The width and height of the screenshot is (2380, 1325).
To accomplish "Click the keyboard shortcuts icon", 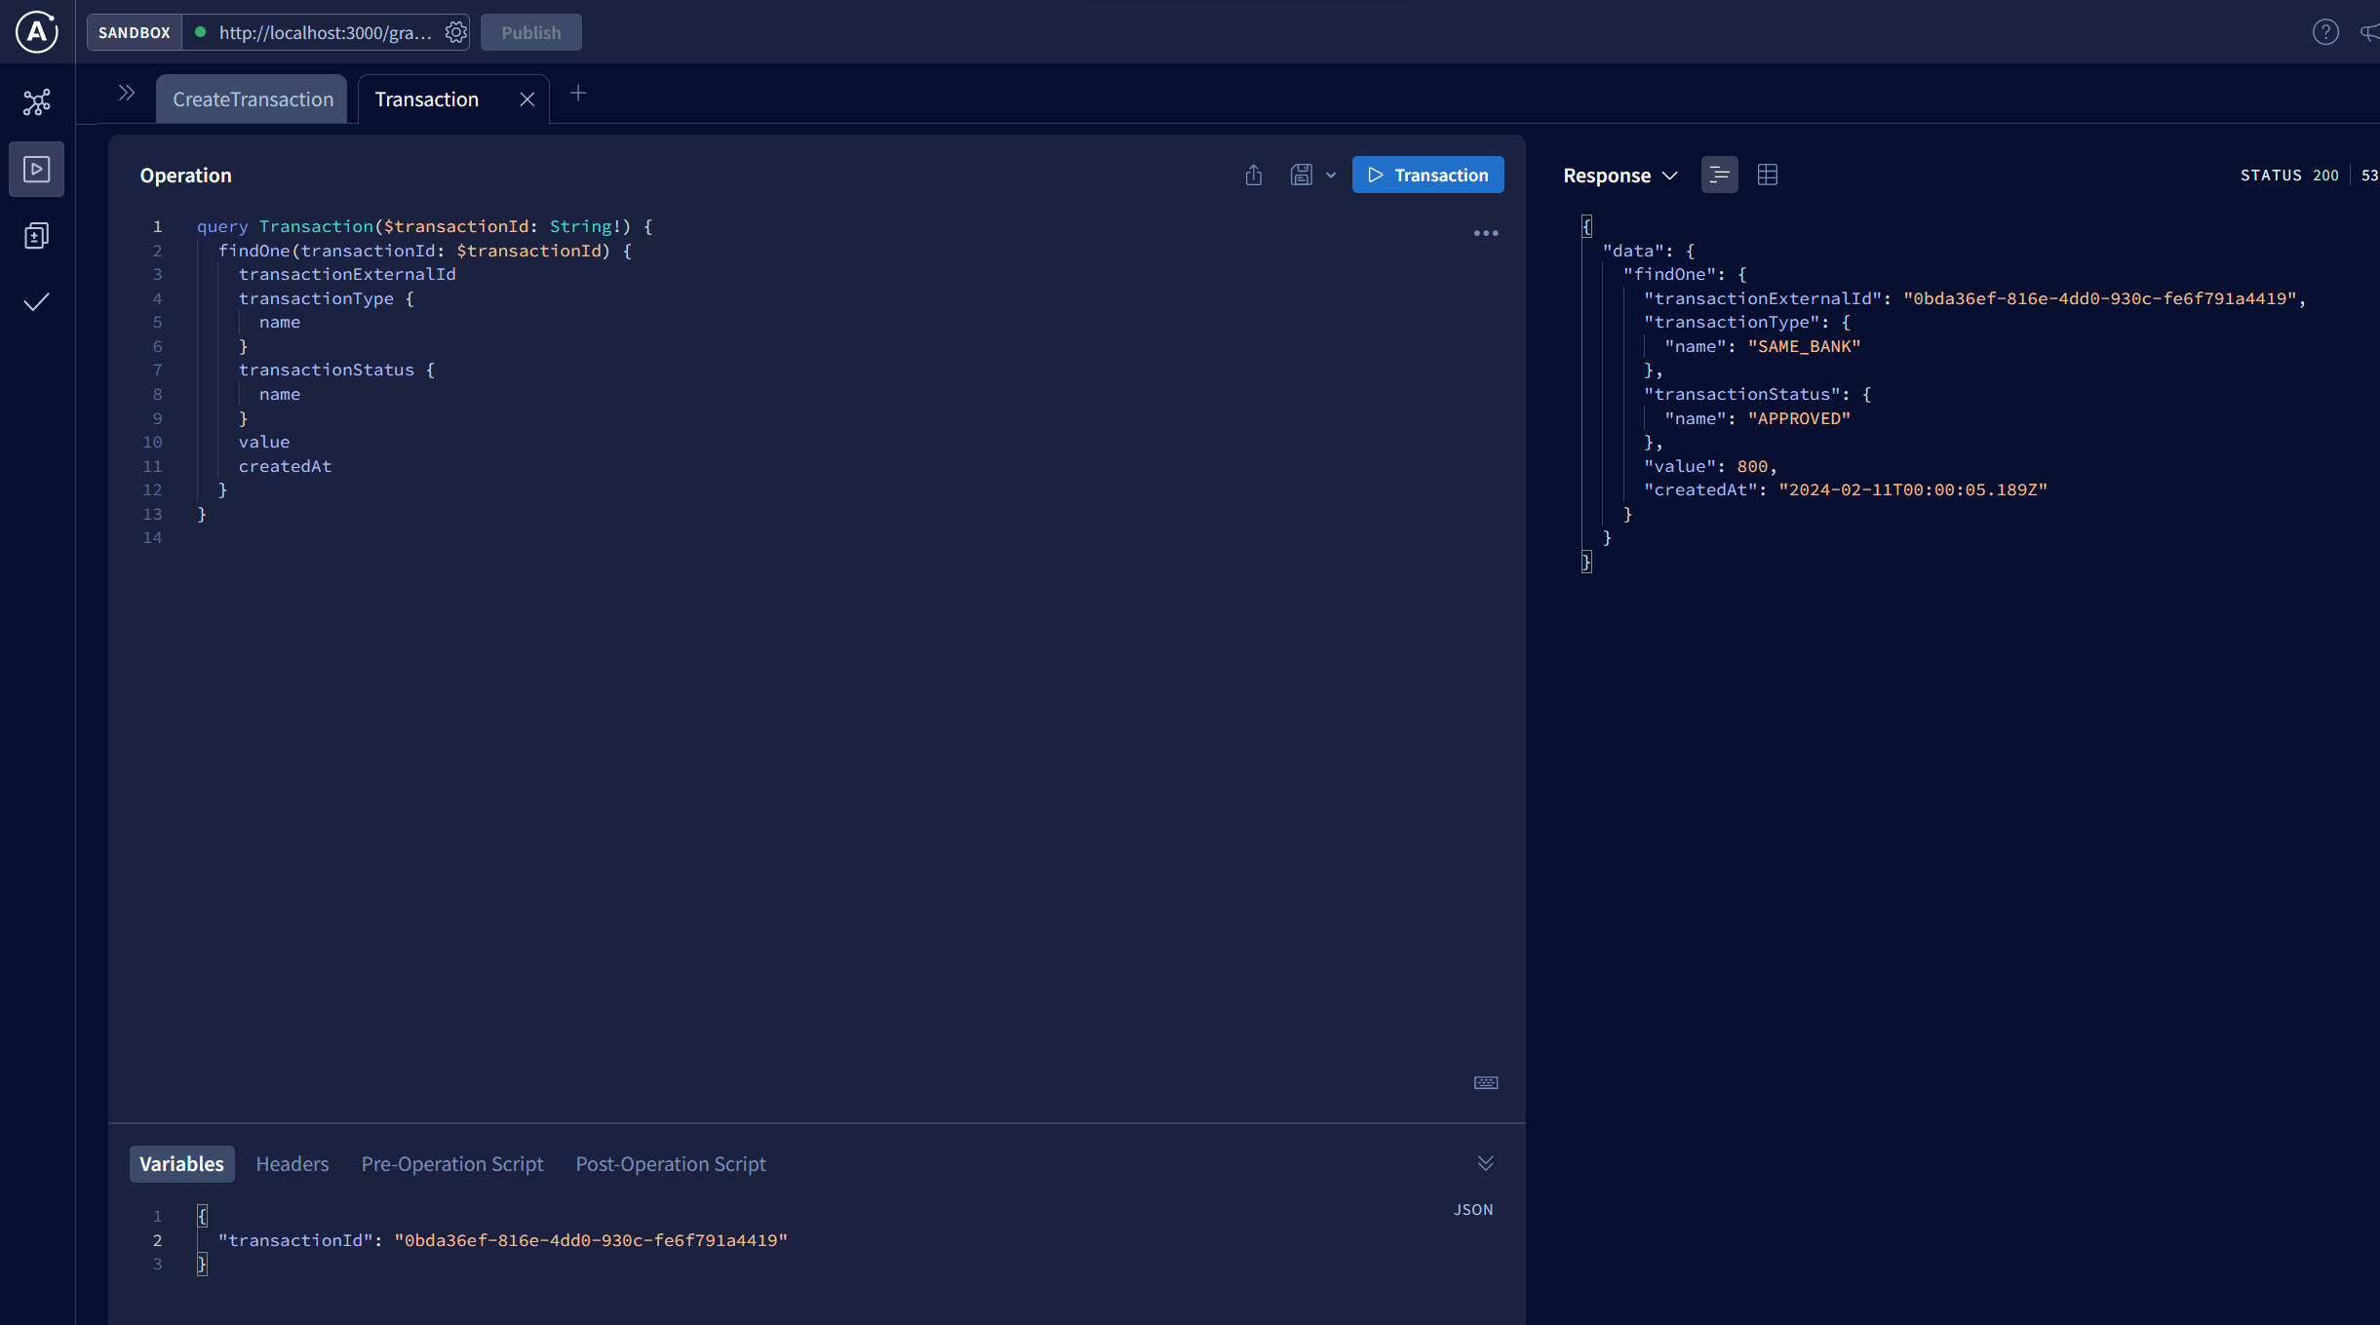I will click(x=1484, y=1083).
